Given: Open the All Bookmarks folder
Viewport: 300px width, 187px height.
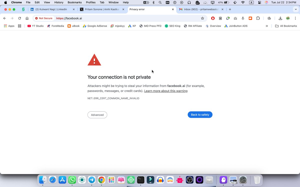Looking at the screenshot, I should click(286, 26).
